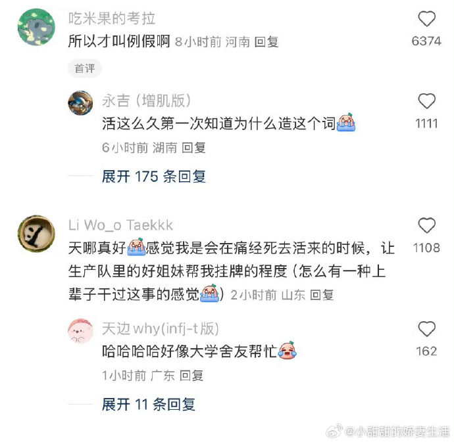This screenshot has height=442, width=454.
Task: Reply to 吃米果的考拉's comment
Action: click(266, 42)
